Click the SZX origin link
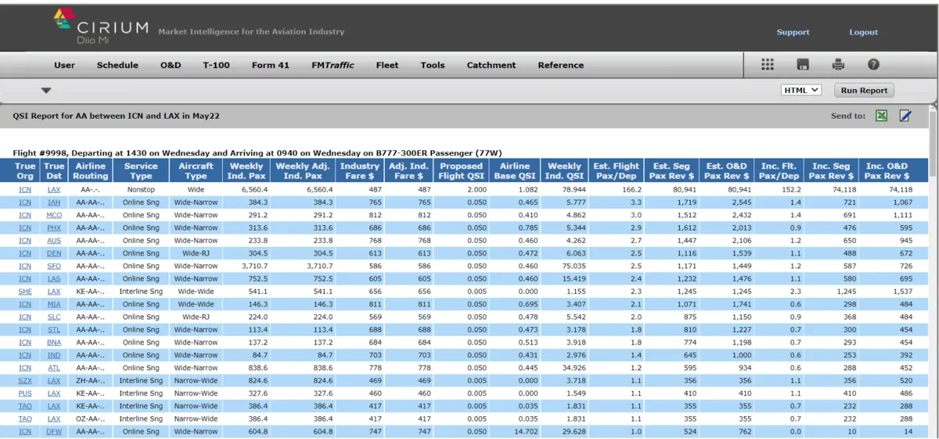The height and width of the screenshot is (439, 939). [x=25, y=380]
